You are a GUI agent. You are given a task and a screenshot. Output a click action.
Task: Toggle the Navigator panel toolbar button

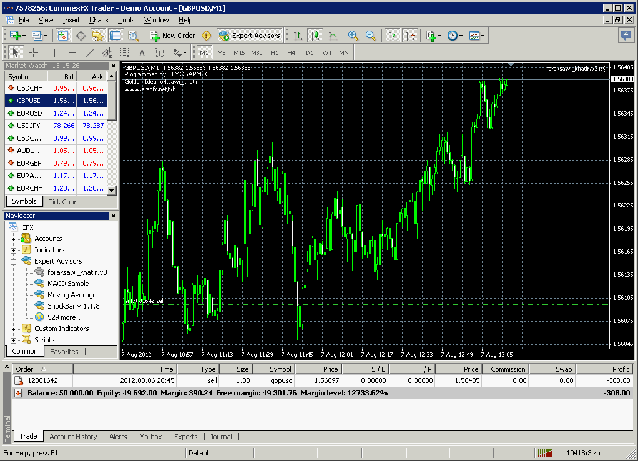pyautogui.click(x=97, y=36)
